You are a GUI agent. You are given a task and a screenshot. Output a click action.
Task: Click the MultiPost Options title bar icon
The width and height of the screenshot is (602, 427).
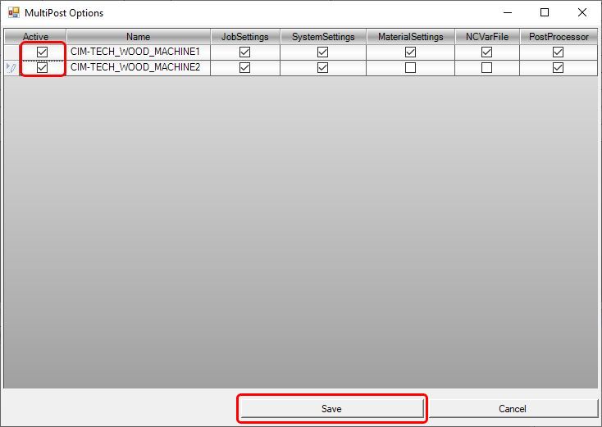[x=13, y=13]
